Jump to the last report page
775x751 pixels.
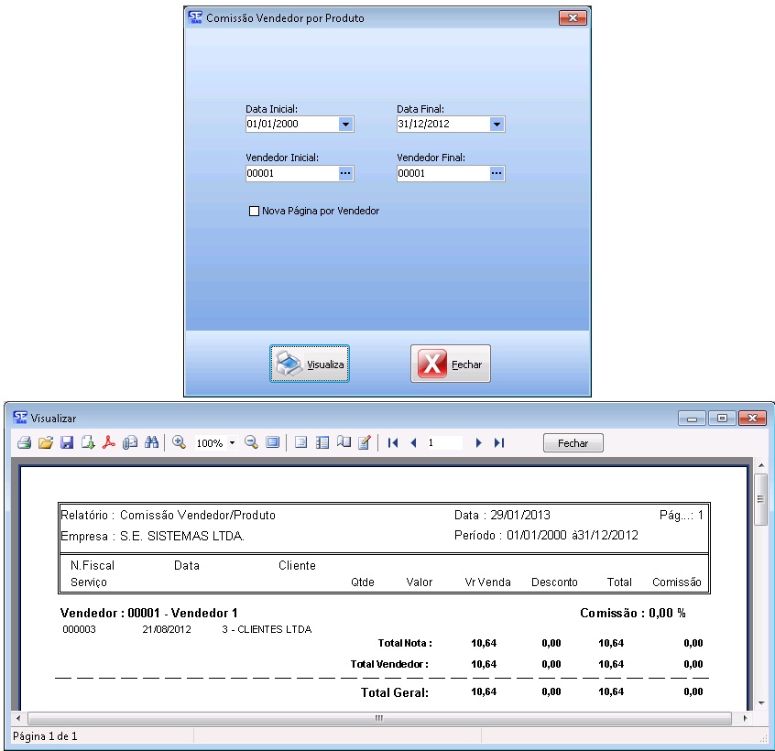(499, 443)
